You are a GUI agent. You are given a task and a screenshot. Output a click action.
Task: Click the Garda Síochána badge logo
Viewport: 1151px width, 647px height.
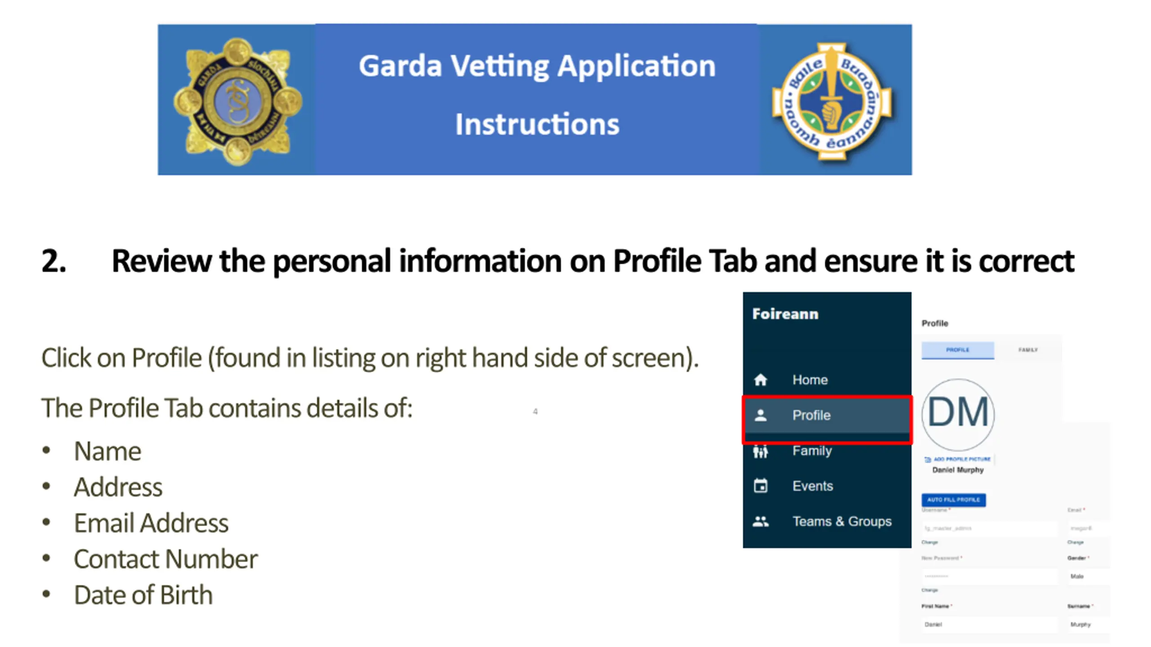[x=238, y=102]
